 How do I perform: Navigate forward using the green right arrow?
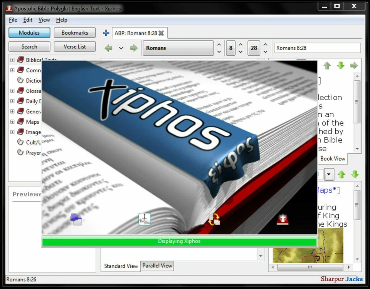point(133,48)
